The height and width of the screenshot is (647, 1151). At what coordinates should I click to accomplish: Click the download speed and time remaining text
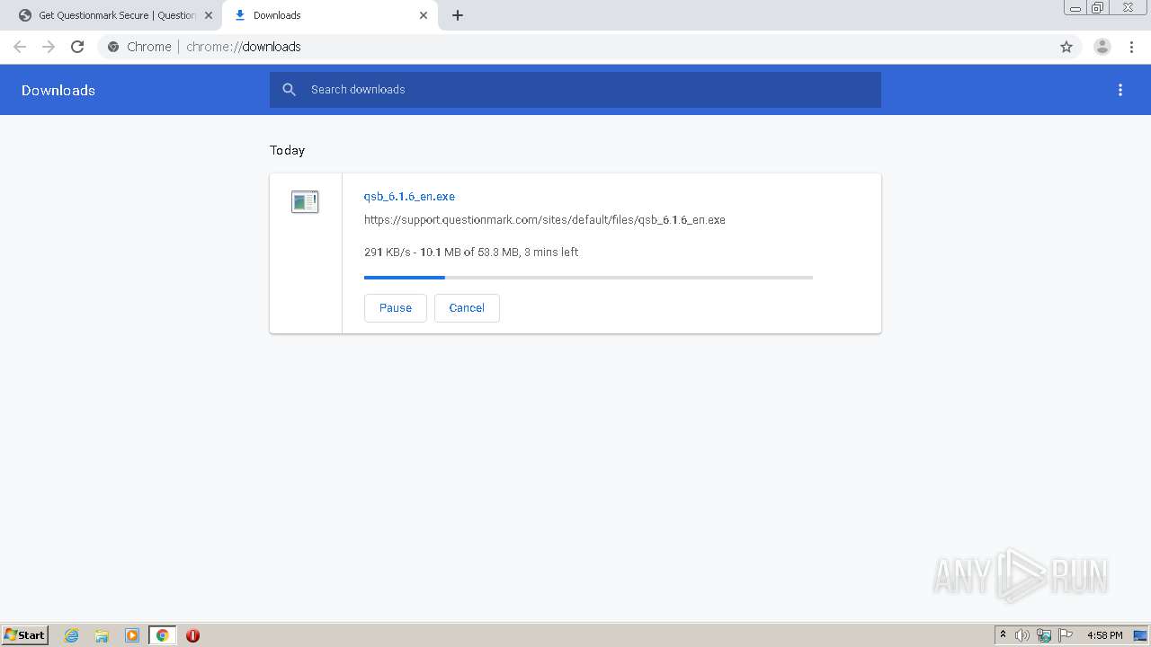coord(471,252)
